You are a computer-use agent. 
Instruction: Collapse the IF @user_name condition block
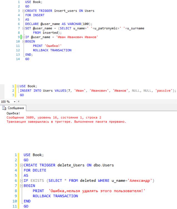[24, 37]
